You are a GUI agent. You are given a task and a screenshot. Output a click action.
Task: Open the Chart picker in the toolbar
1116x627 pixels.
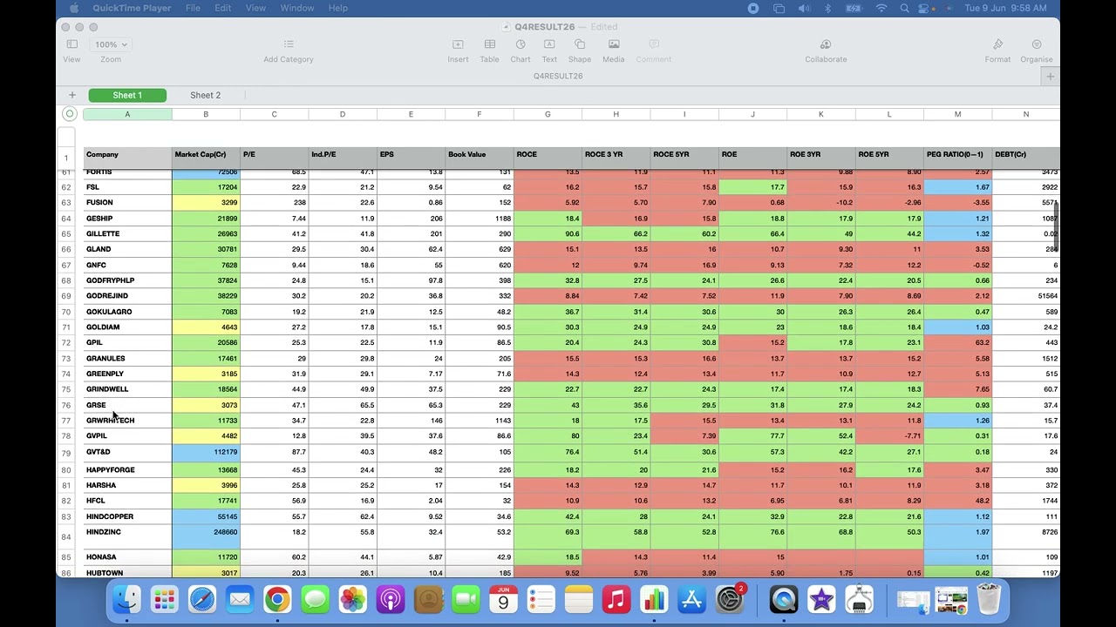pyautogui.click(x=521, y=51)
